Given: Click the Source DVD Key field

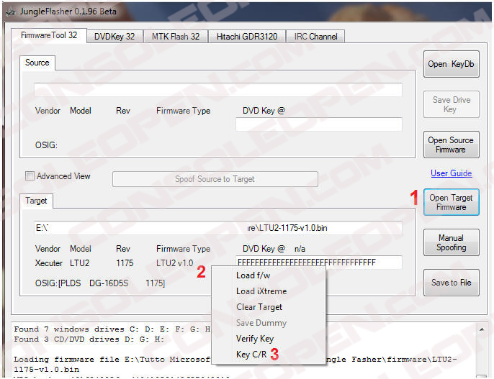Looking at the screenshot, I should coord(319,124).
